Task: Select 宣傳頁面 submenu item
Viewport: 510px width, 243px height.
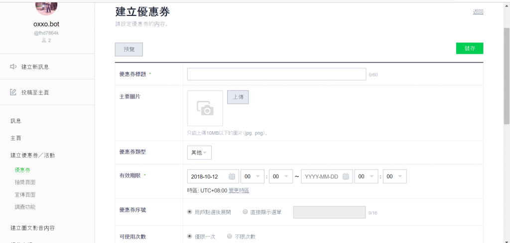Action: point(25,195)
